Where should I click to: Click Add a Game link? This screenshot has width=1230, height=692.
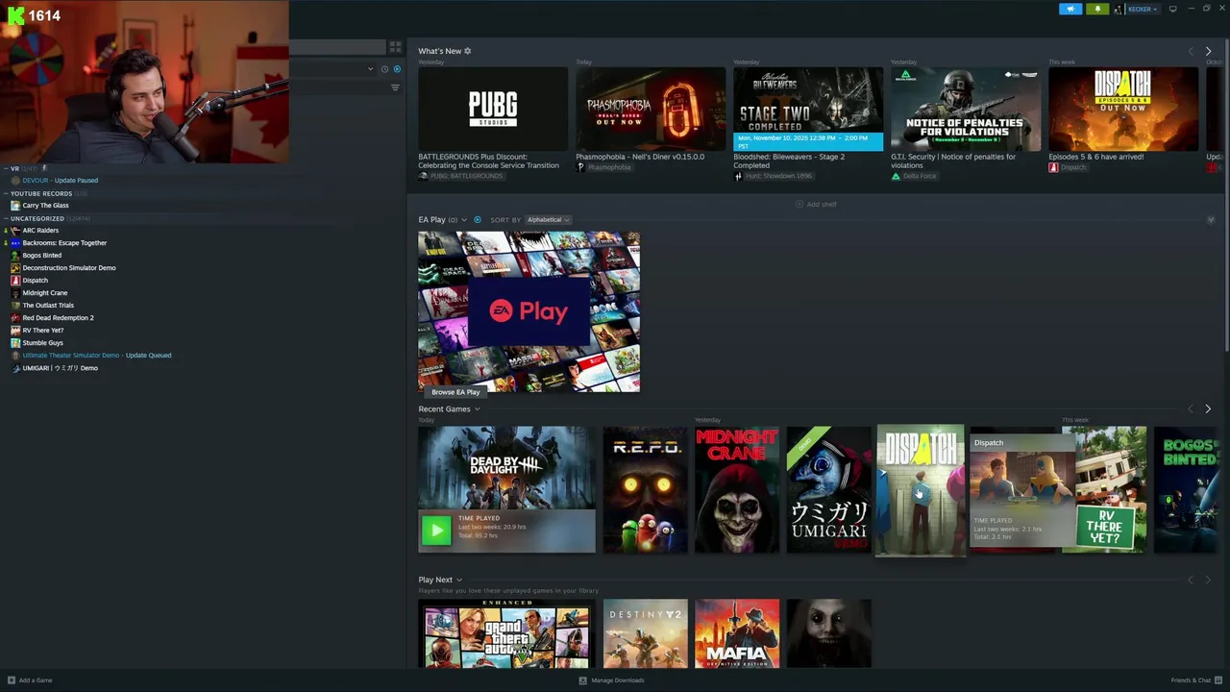(x=30, y=680)
